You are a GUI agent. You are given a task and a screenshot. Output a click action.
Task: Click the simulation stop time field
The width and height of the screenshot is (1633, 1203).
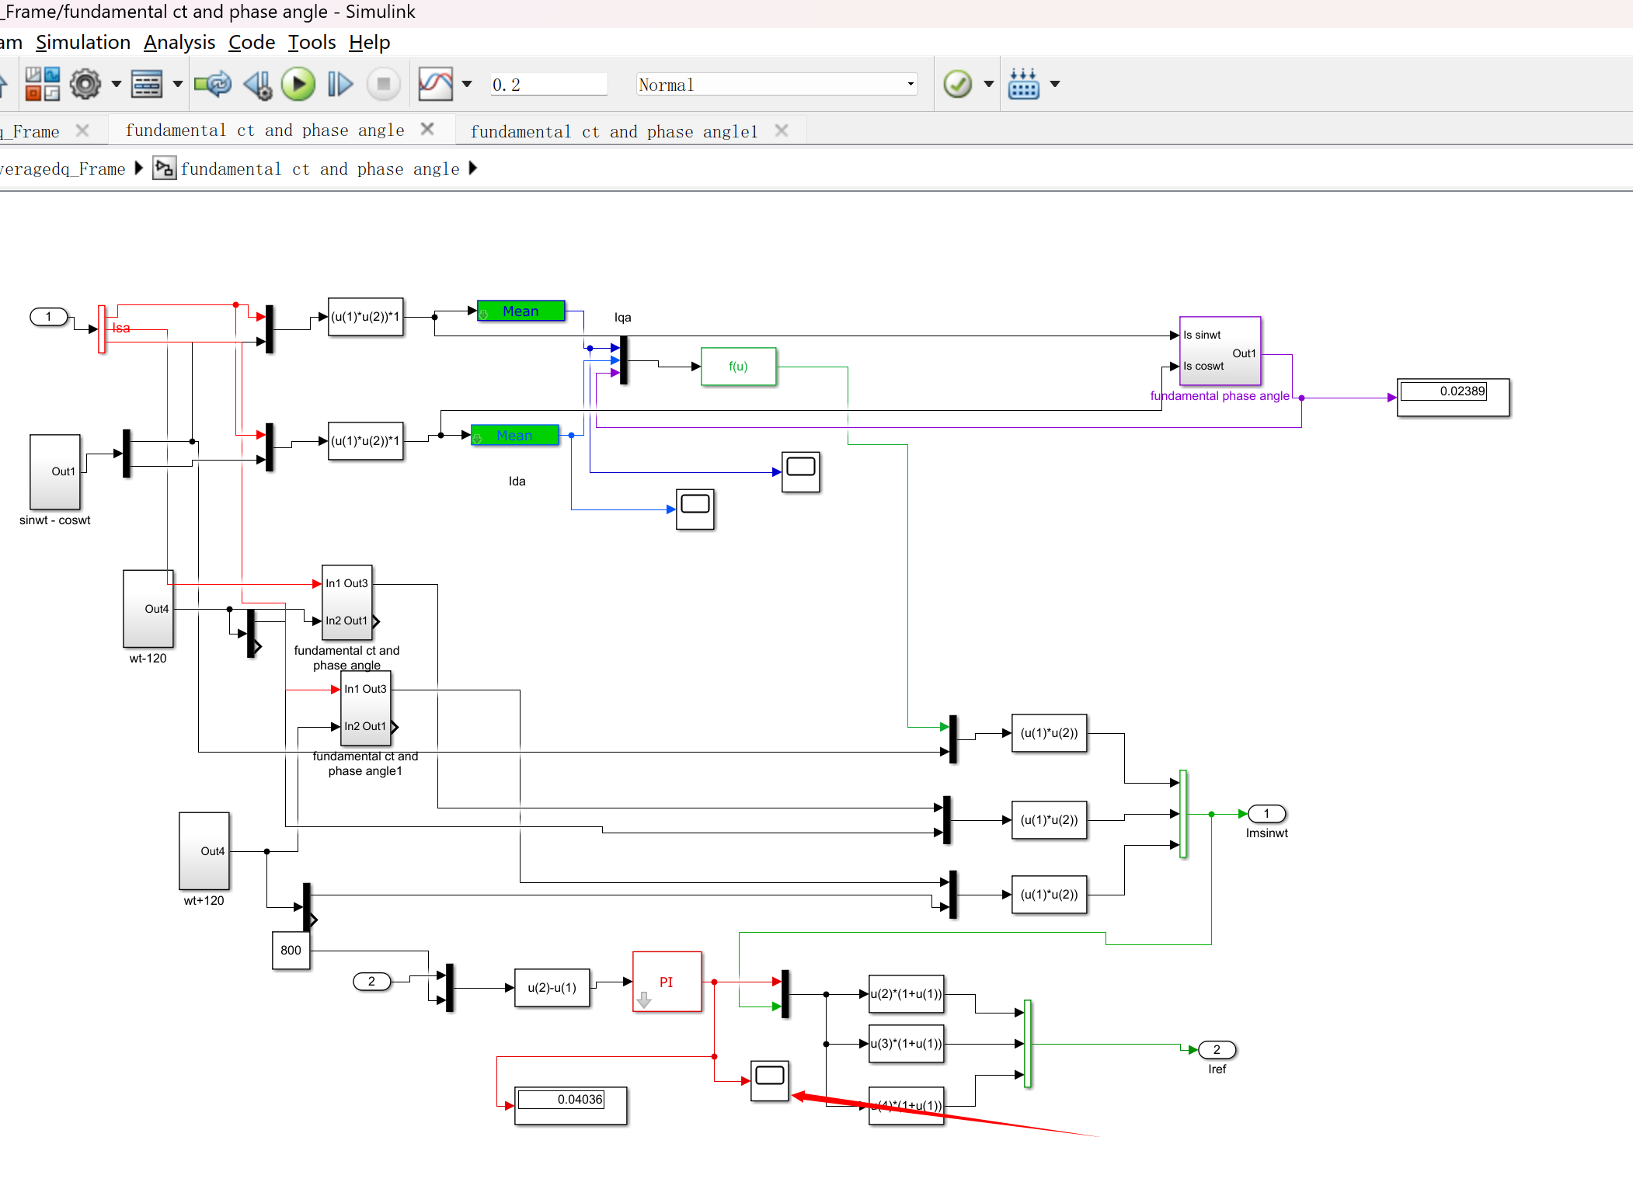[548, 84]
